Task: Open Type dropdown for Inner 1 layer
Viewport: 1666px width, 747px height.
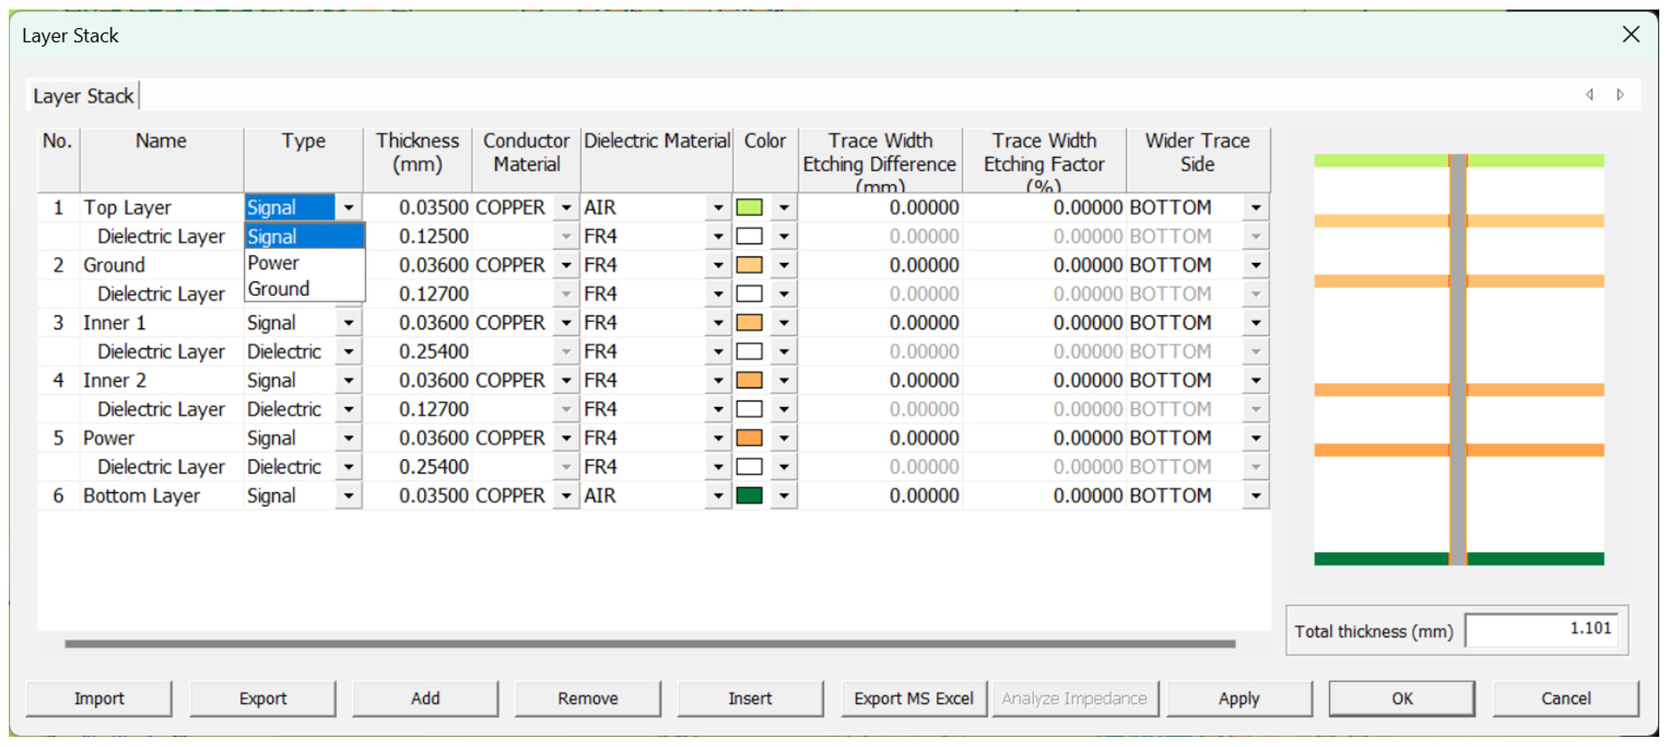Action: pos(348,323)
